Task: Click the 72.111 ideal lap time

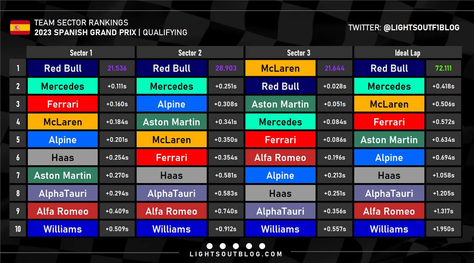Action: pyautogui.click(x=443, y=68)
